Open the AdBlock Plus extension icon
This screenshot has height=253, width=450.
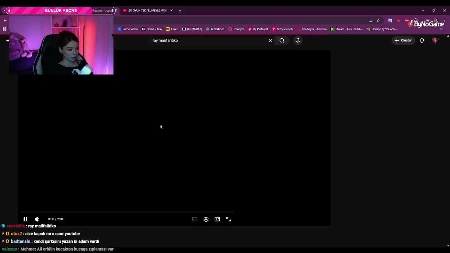pos(407,20)
